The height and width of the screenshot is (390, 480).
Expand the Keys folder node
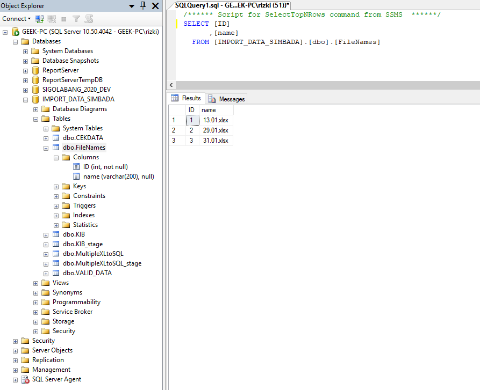[x=56, y=187]
